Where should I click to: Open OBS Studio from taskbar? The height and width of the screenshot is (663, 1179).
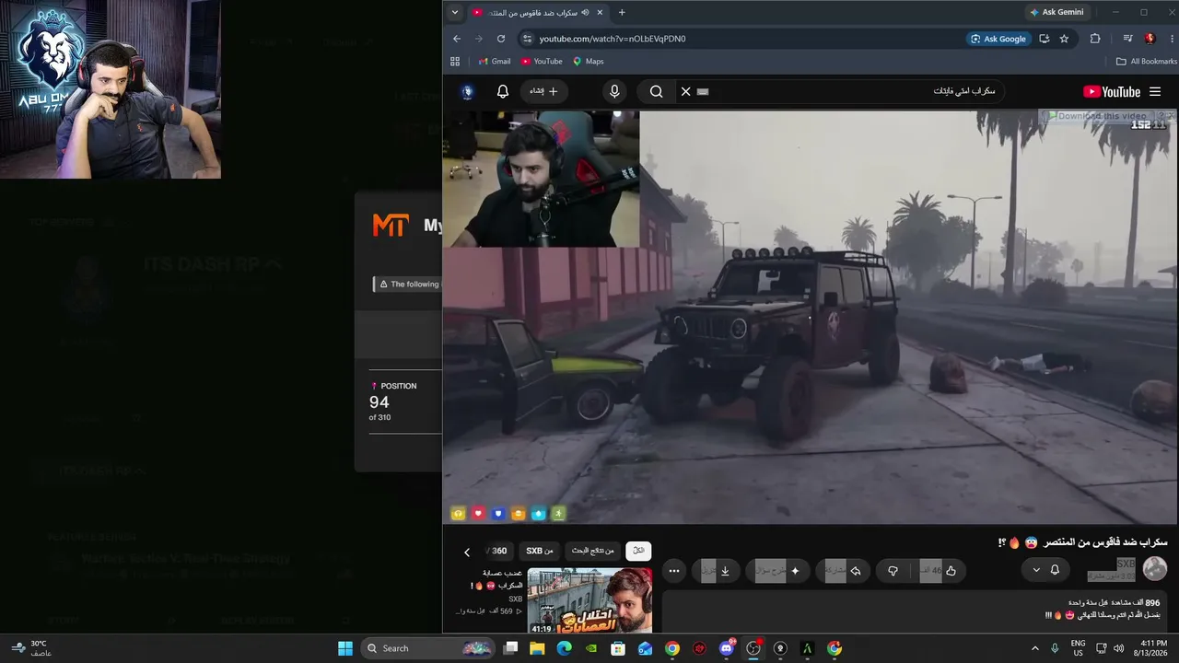[x=753, y=648]
